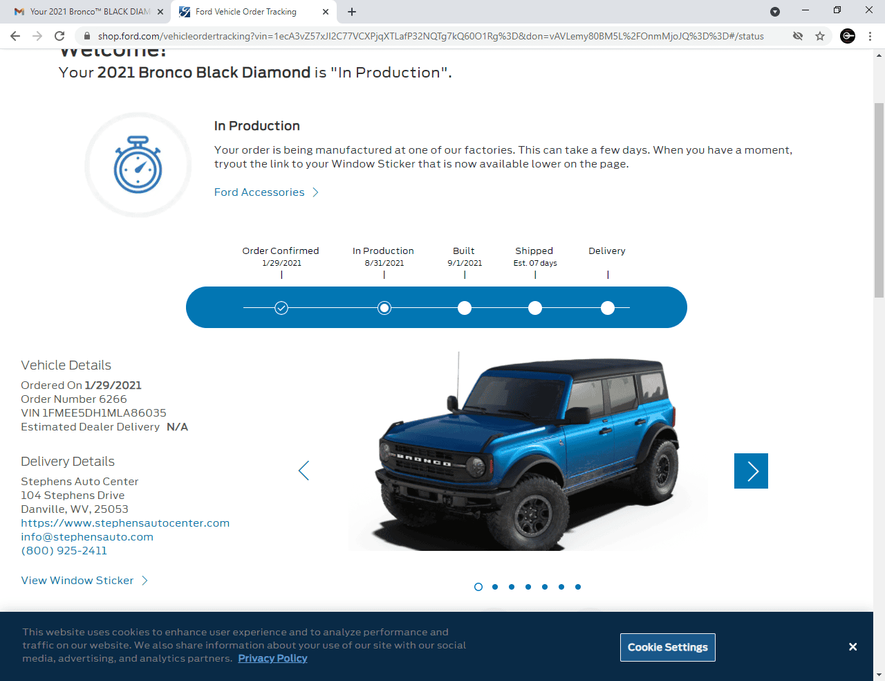Select the Built timeline marker
885x681 pixels.
pyautogui.click(x=465, y=308)
